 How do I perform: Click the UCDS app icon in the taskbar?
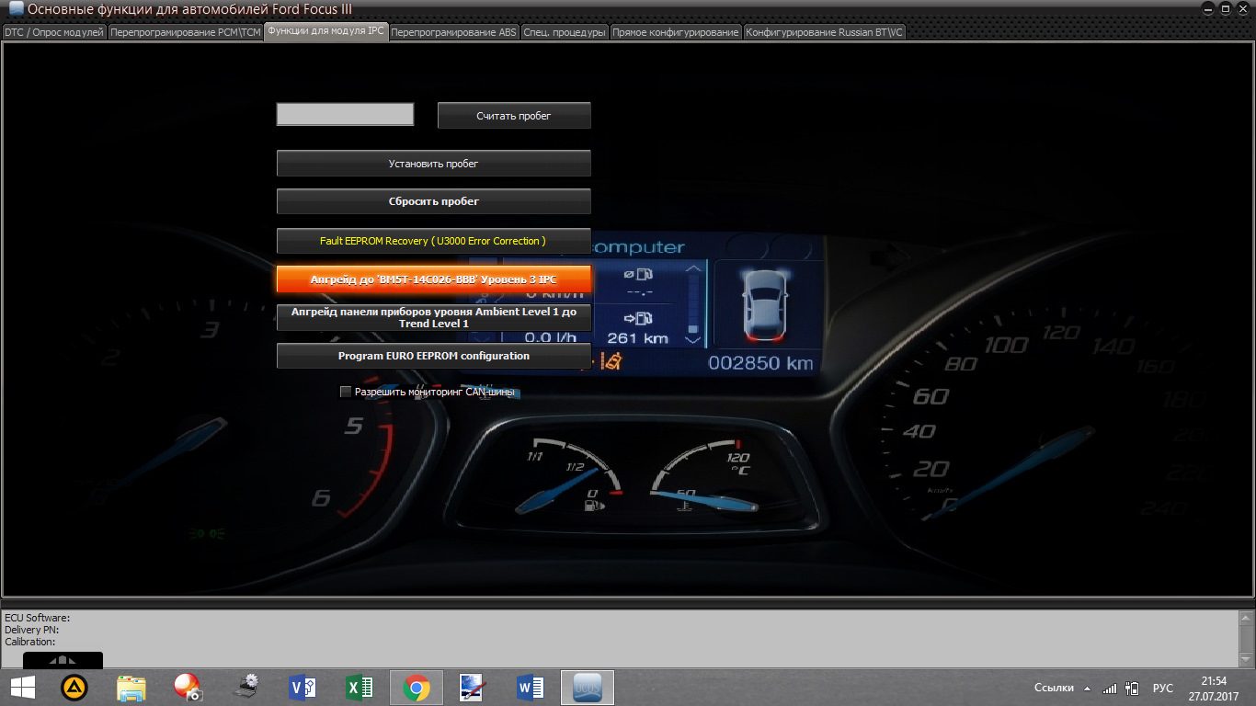point(588,688)
